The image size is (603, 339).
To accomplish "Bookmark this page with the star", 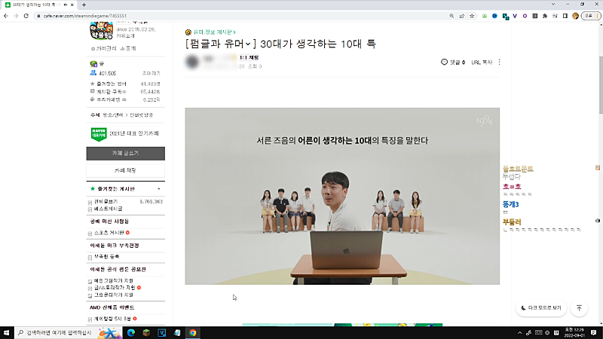I will [472, 16].
